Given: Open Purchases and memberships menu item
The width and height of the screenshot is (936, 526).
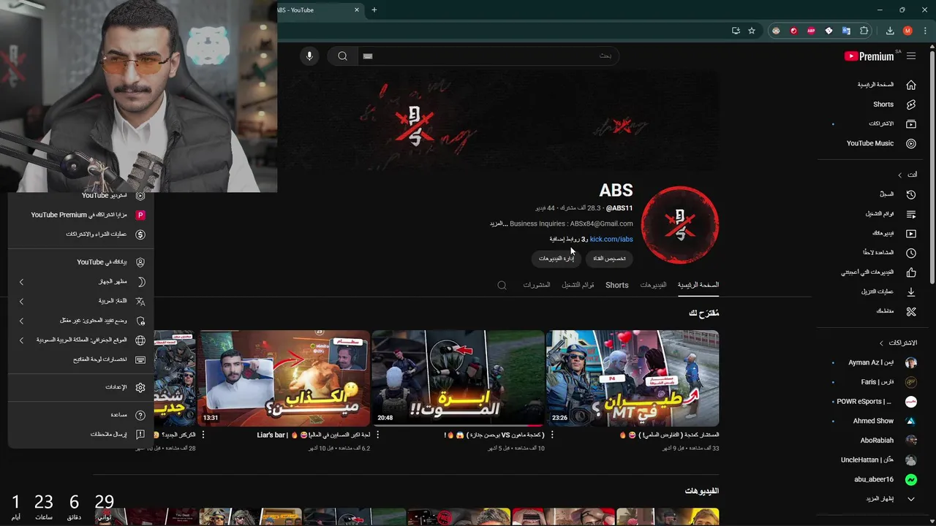Looking at the screenshot, I should point(80,235).
